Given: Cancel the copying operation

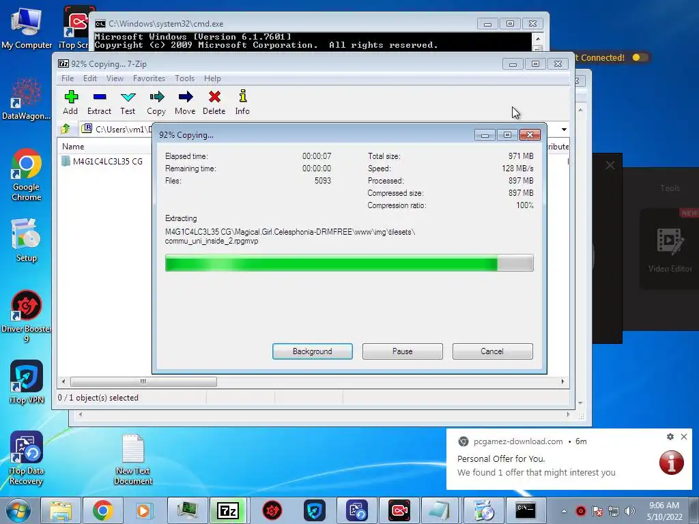Looking at the screenshot, I should click(x=492, y=351).
